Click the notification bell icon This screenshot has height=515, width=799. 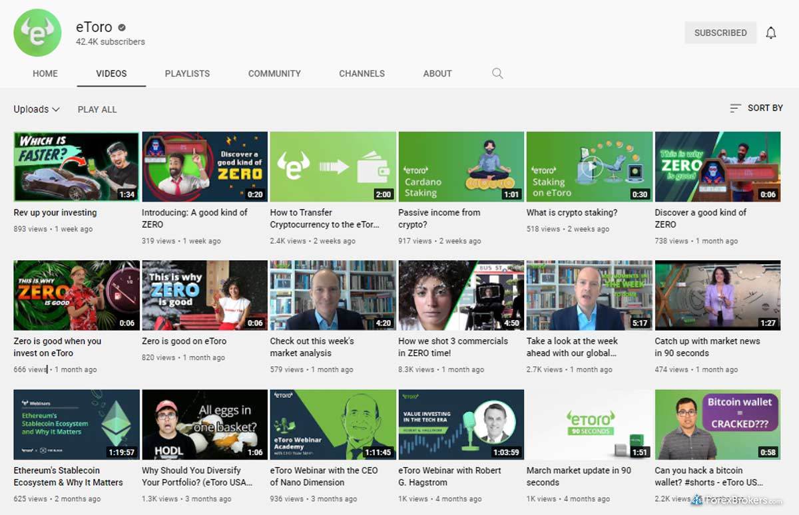[x=770, y=33]
